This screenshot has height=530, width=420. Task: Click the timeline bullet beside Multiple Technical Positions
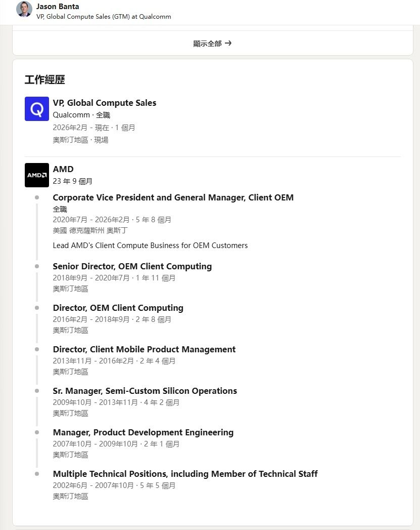point(37,474)
